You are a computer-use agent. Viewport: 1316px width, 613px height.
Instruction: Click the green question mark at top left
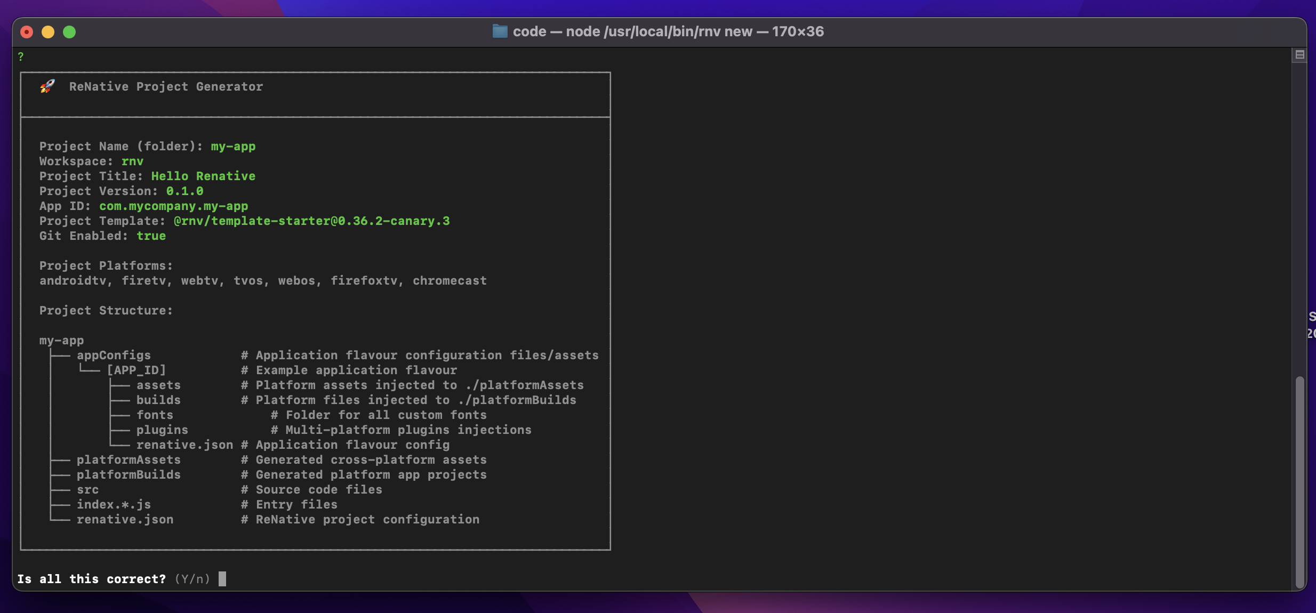click(x=21, y=55)
